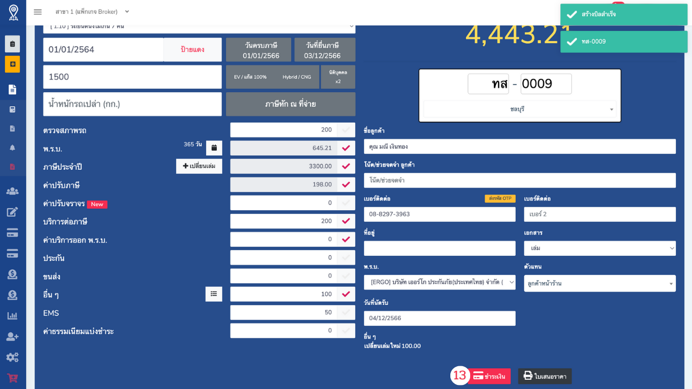Click the list icon beside อื่น ๆ
This screenshot has width=692, height=389.
pyautogui.click(x=214, y=294)
